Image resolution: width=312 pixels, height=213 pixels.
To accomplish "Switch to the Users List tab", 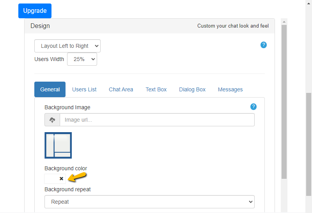I will (x=84, y=89).
